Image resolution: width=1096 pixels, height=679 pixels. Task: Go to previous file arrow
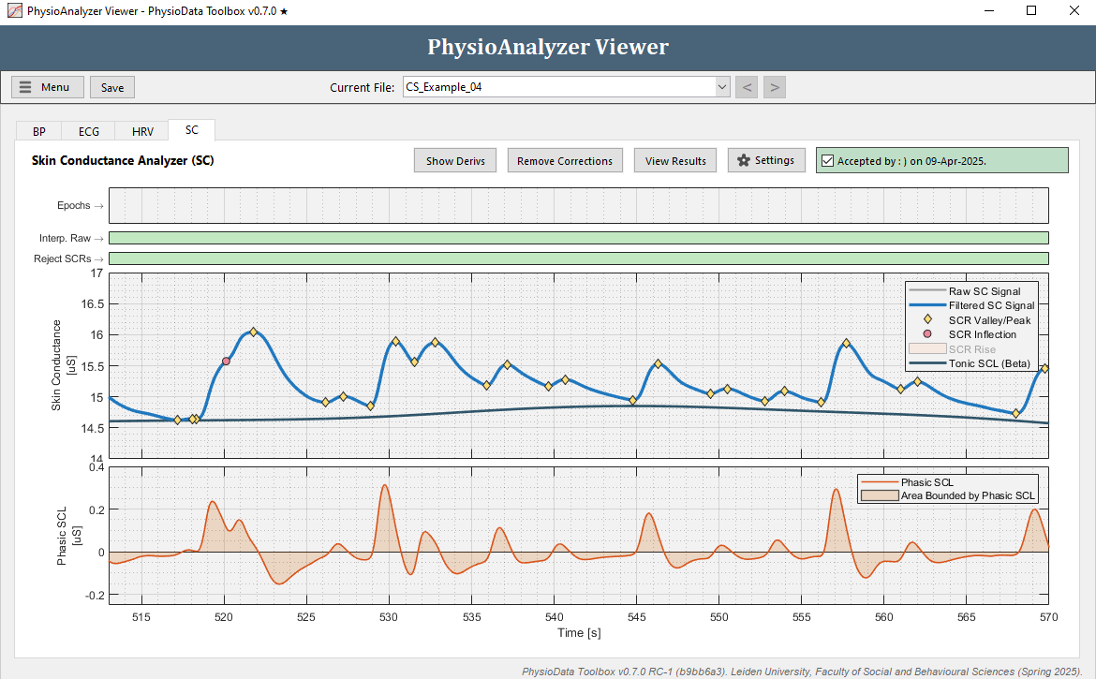(747, 87)
